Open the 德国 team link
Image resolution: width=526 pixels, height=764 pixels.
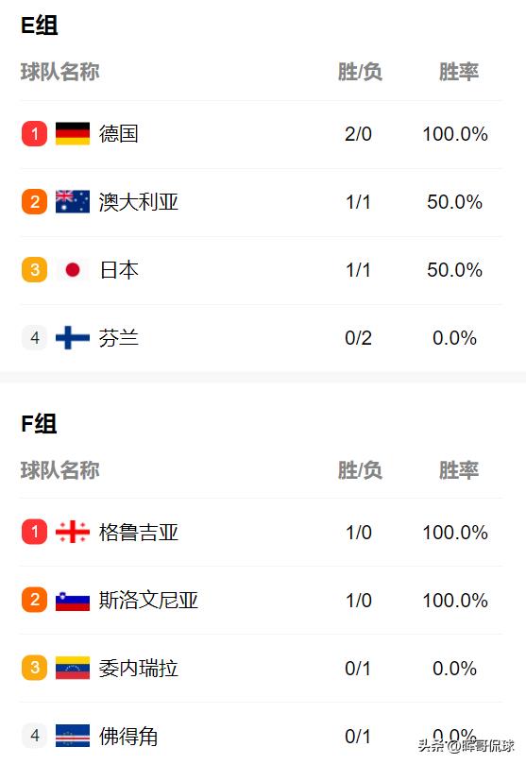[x=119, y=133]
